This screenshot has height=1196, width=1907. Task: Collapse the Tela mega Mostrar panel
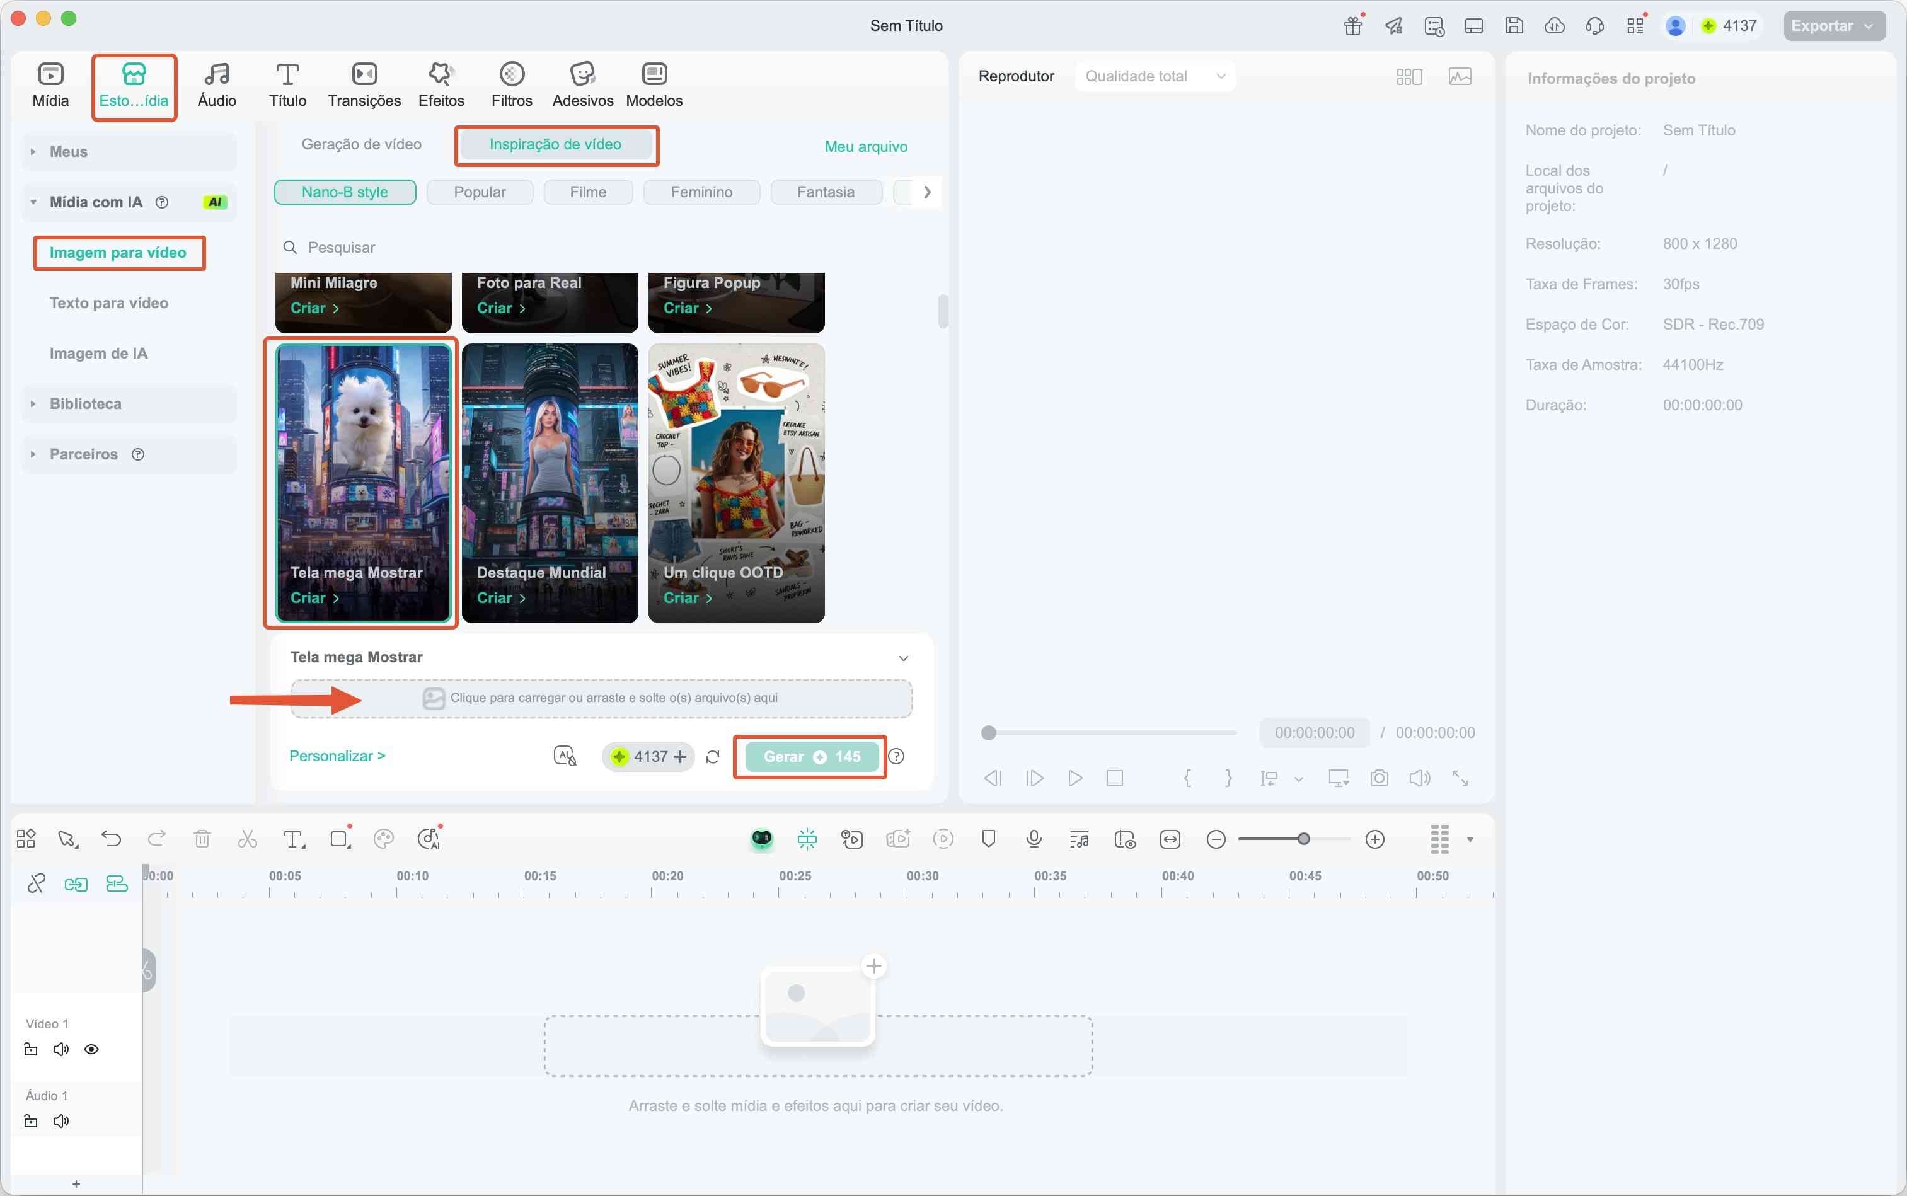click(x=903, y=658)
